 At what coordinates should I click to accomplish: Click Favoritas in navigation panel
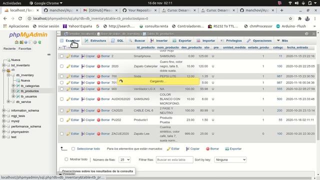tap(24, 48)
